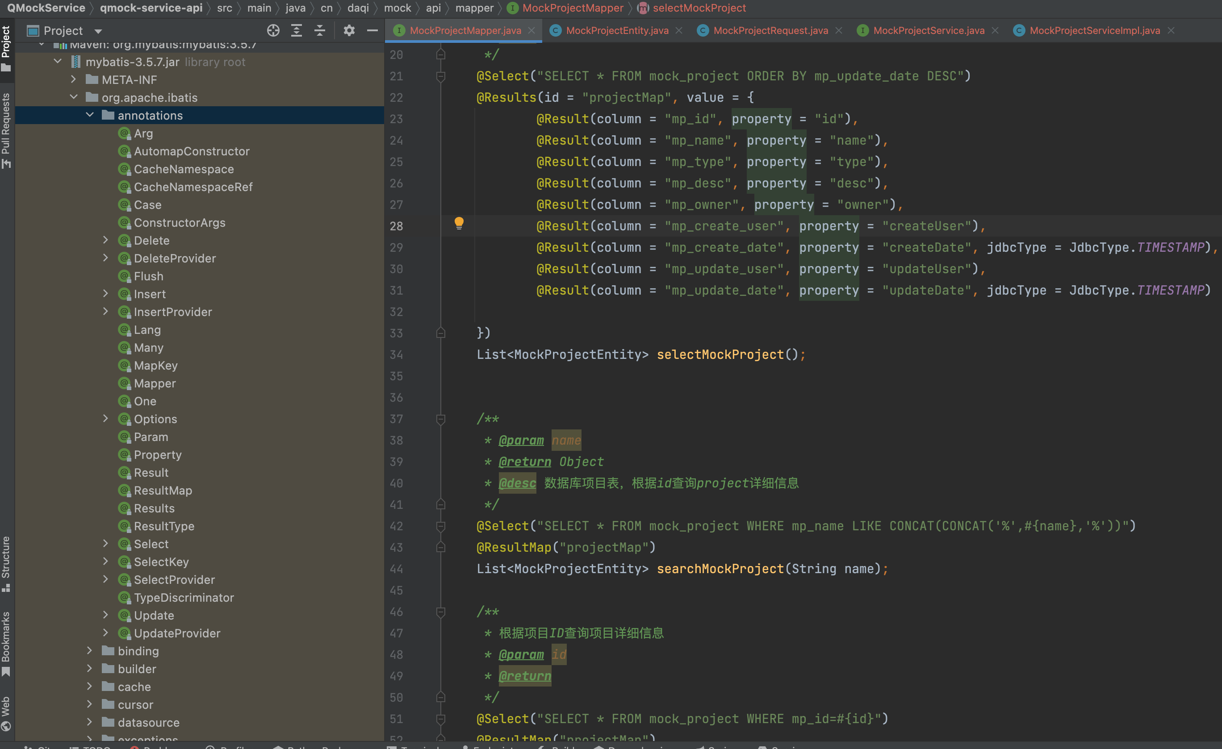Open the Structure tool window
The width and height of the screenshot is (1222, 749).
point(6,563)
